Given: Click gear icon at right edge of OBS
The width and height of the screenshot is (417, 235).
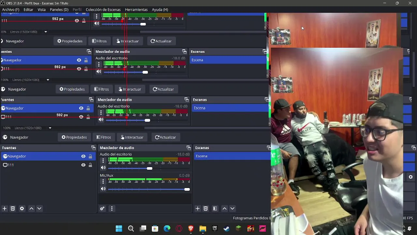Looking at the screenshot, I should coord(410,177).
